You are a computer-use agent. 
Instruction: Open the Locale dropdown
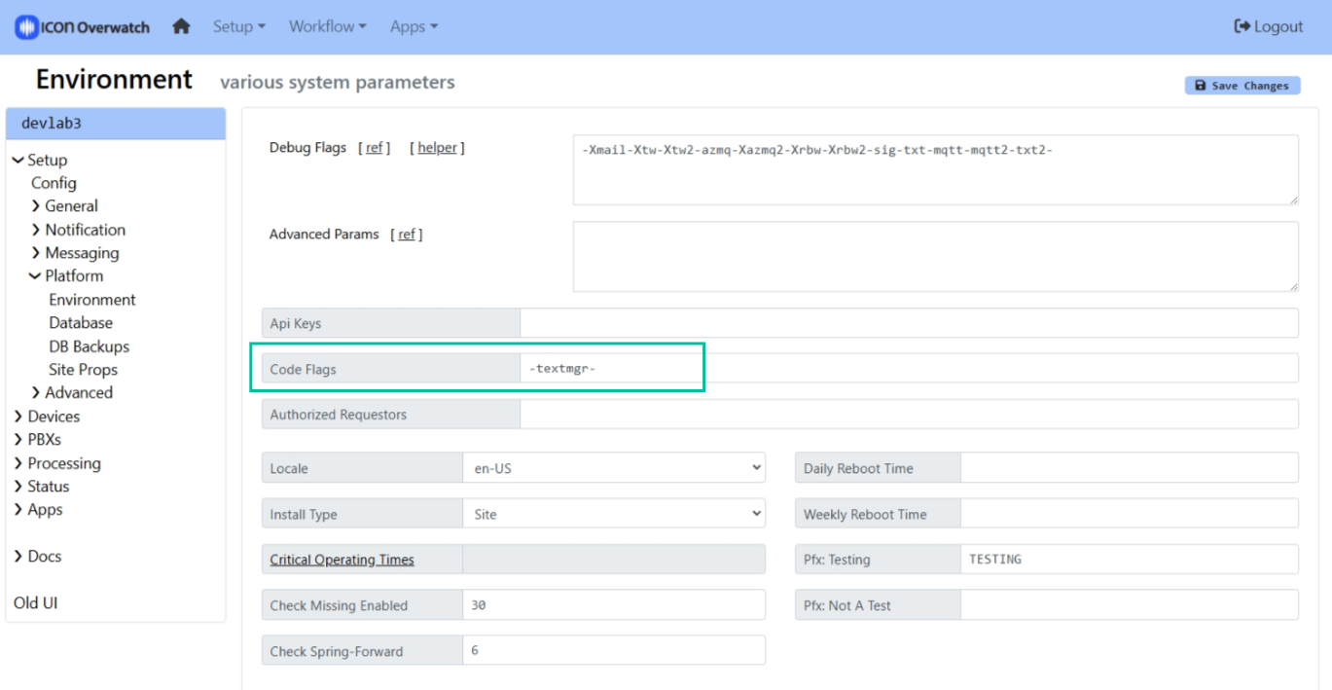(x=613, y=468)
